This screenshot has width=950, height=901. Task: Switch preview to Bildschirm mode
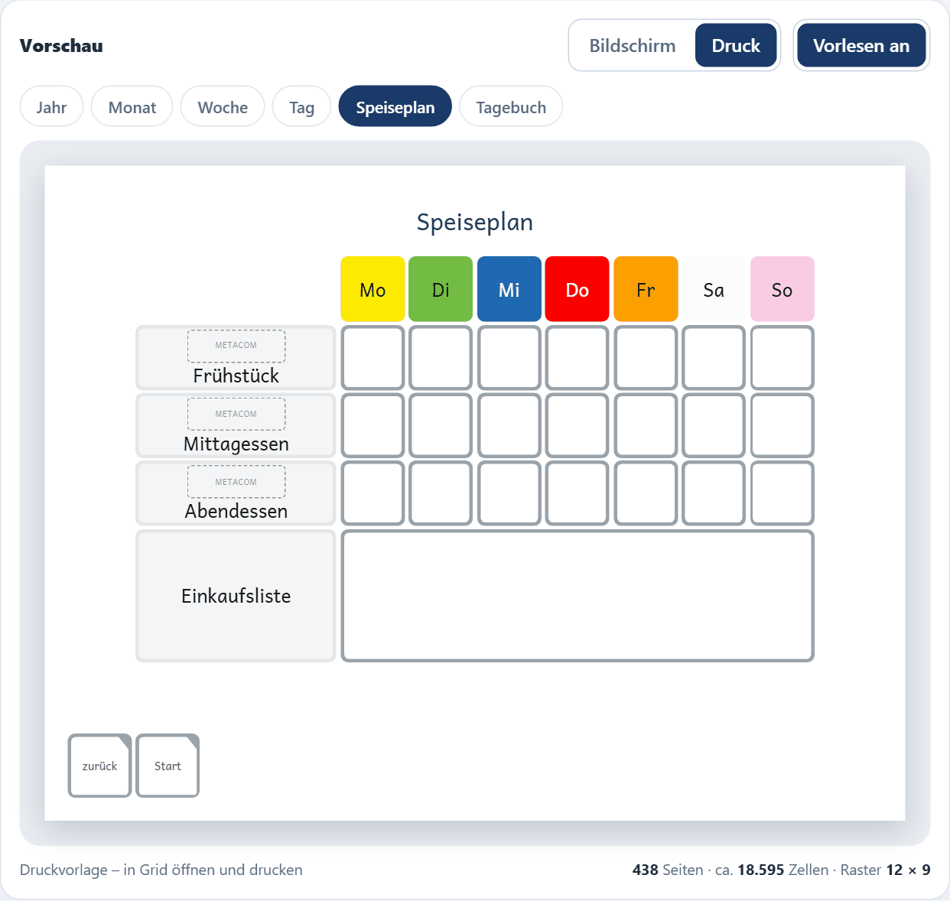point(632,46)
